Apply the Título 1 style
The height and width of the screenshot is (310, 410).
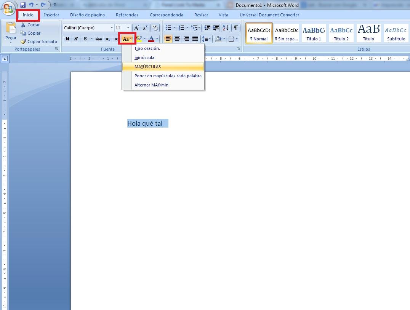(314, 34)
